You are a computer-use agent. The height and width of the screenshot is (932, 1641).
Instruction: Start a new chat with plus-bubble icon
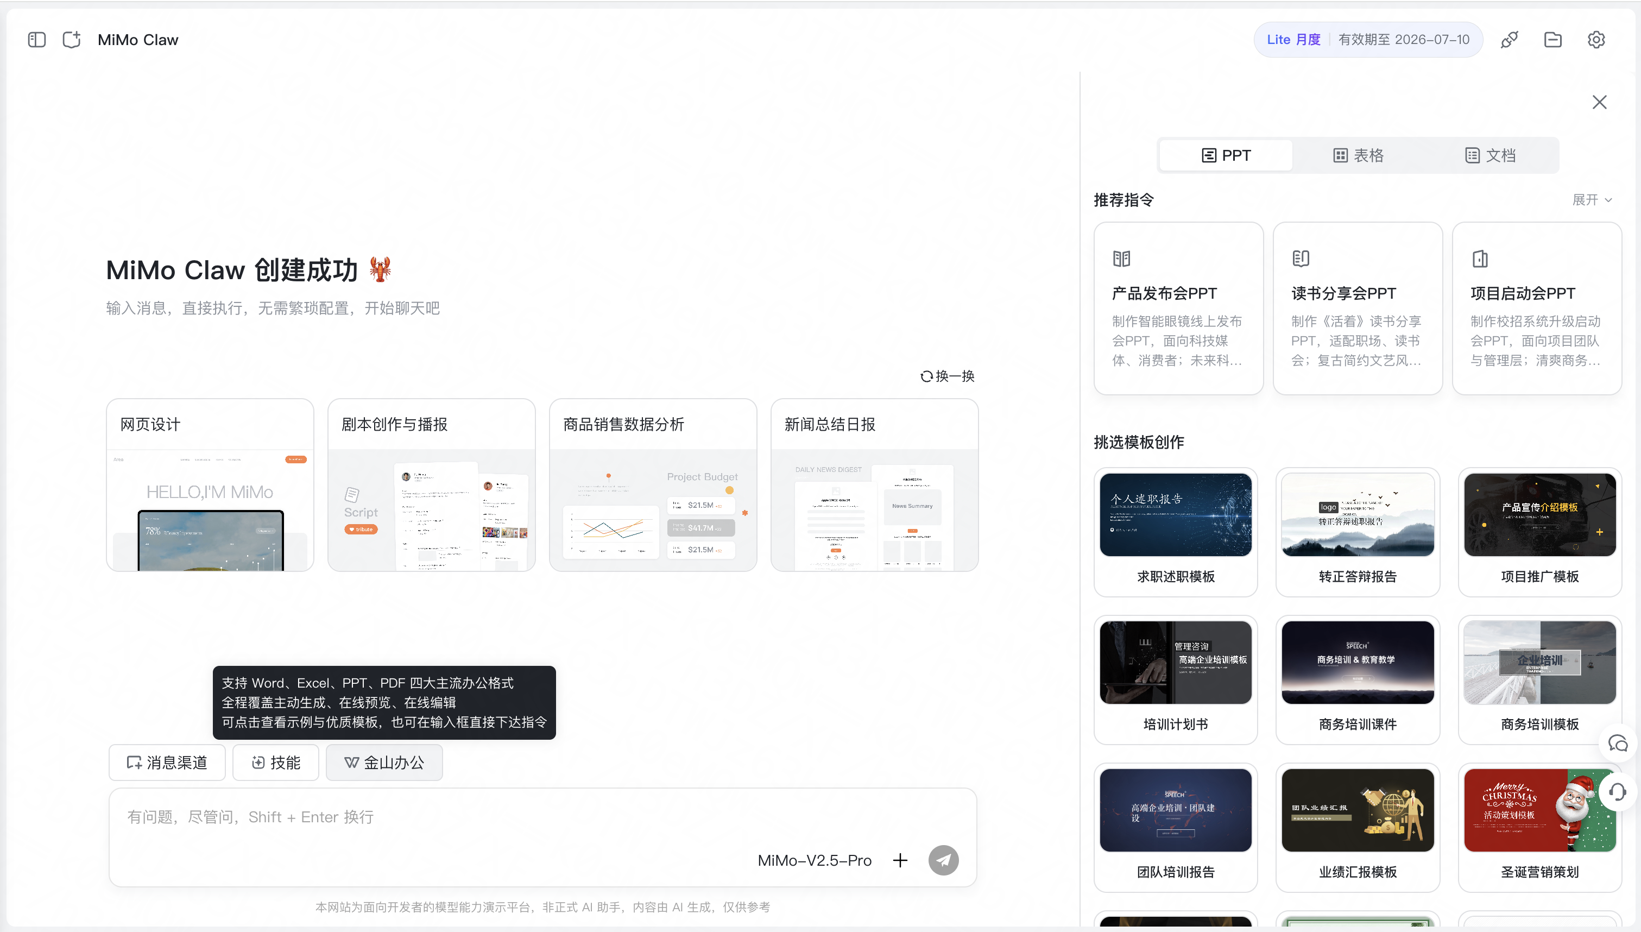72,40
